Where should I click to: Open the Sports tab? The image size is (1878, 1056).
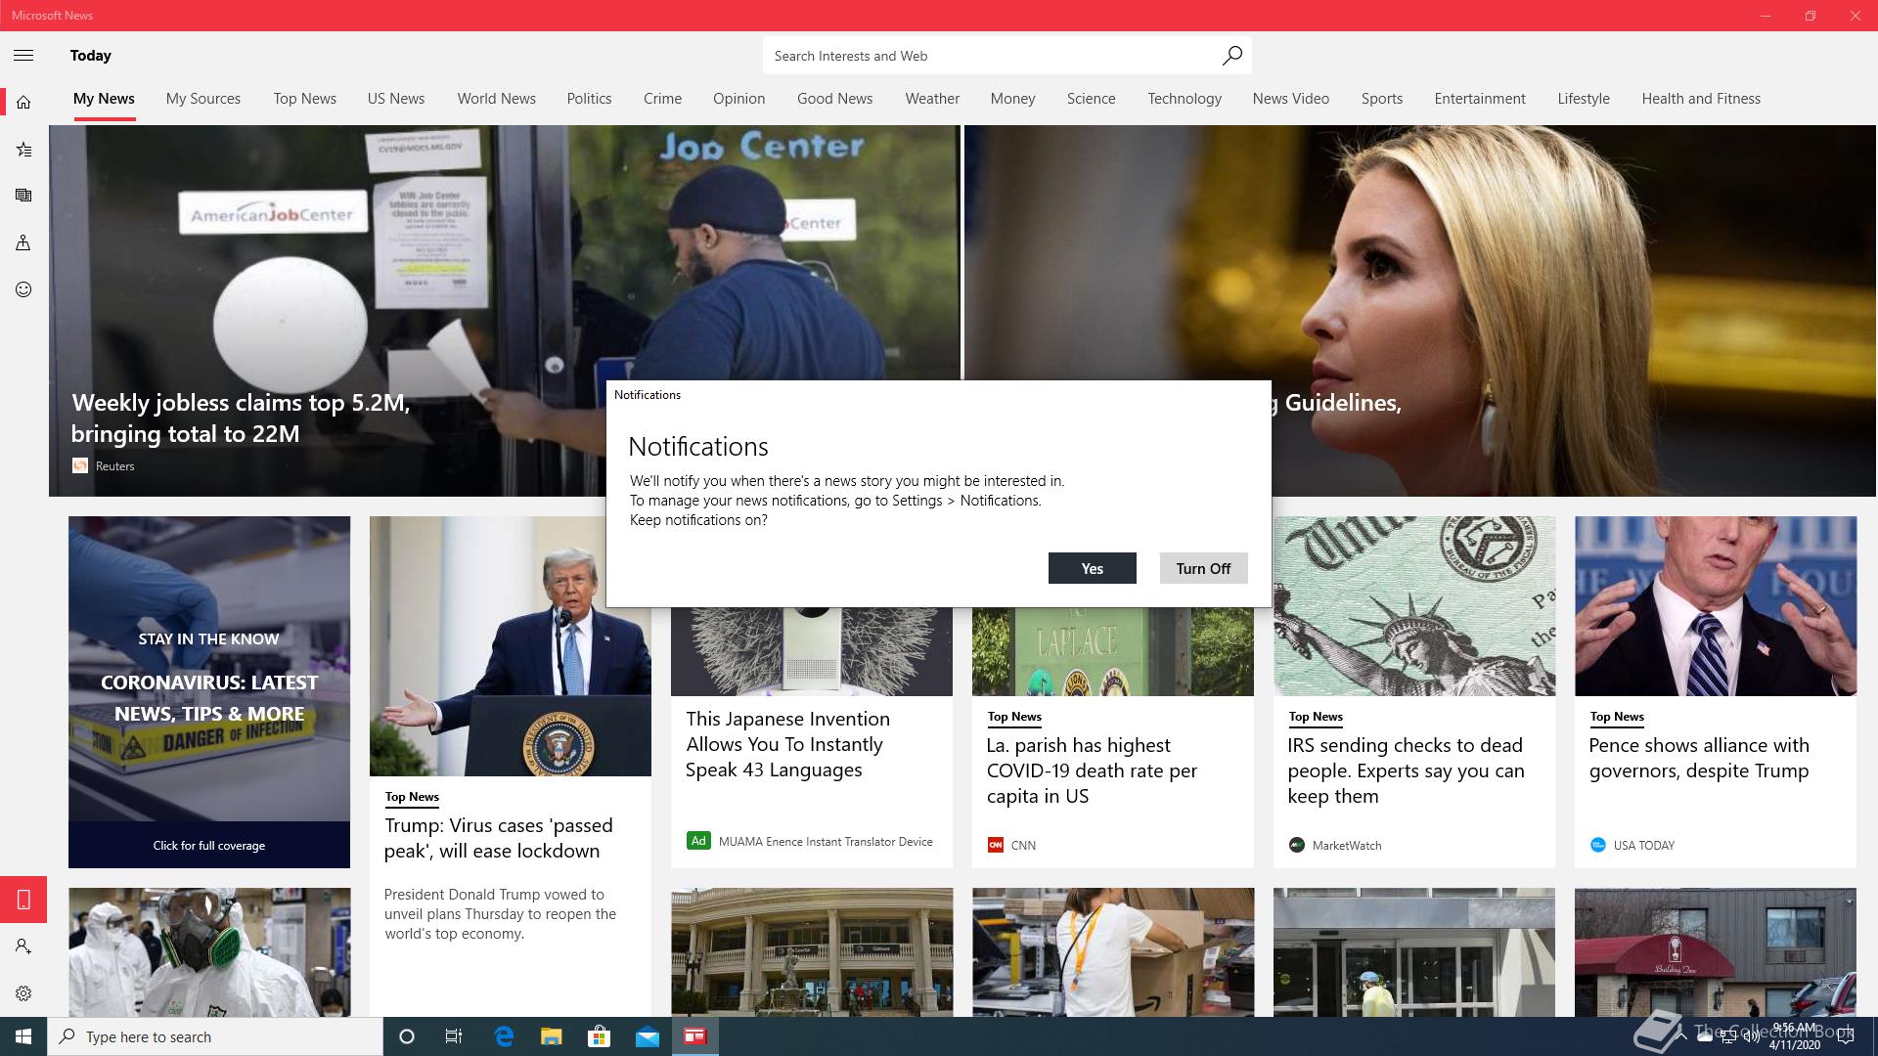tap(1382, 99)
